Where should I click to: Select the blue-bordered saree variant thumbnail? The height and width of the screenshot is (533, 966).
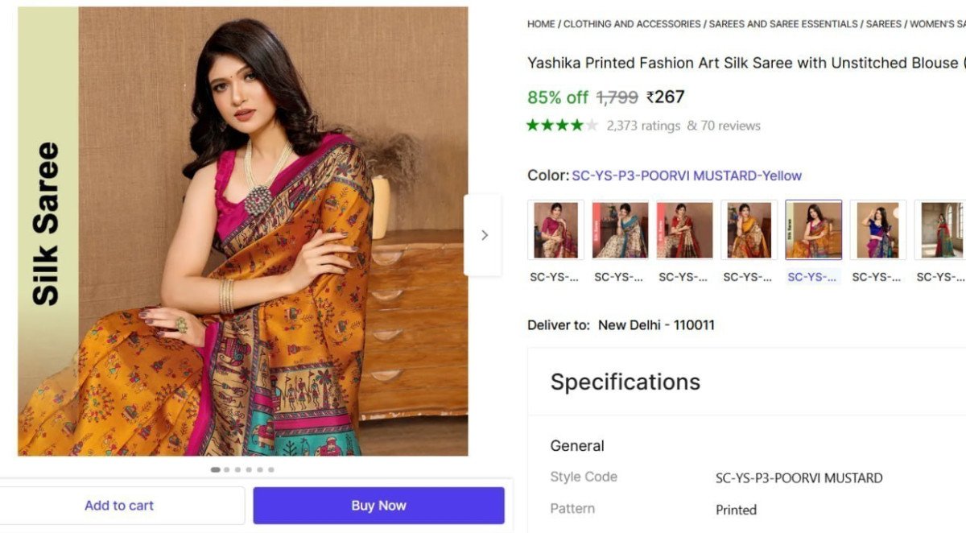(620, 228)
